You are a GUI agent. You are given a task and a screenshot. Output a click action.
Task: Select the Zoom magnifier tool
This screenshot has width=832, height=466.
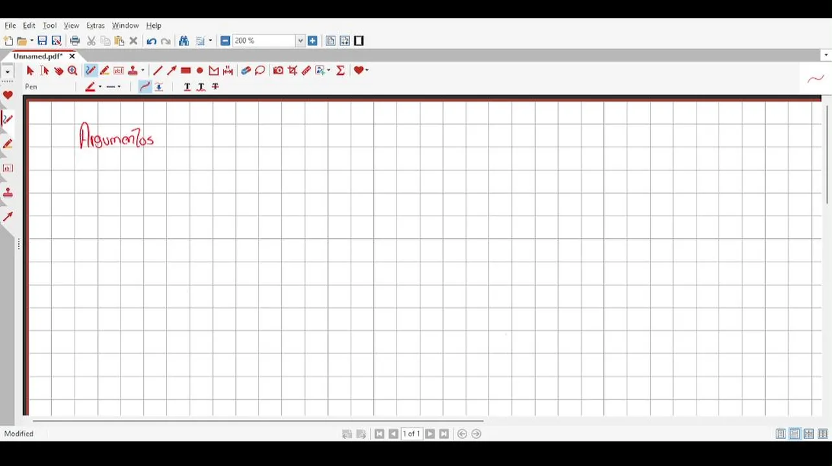click(x=73, y=71)
